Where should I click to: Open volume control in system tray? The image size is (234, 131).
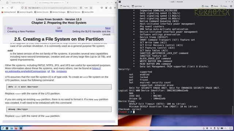pyautogui.click(x=207, y=128)
